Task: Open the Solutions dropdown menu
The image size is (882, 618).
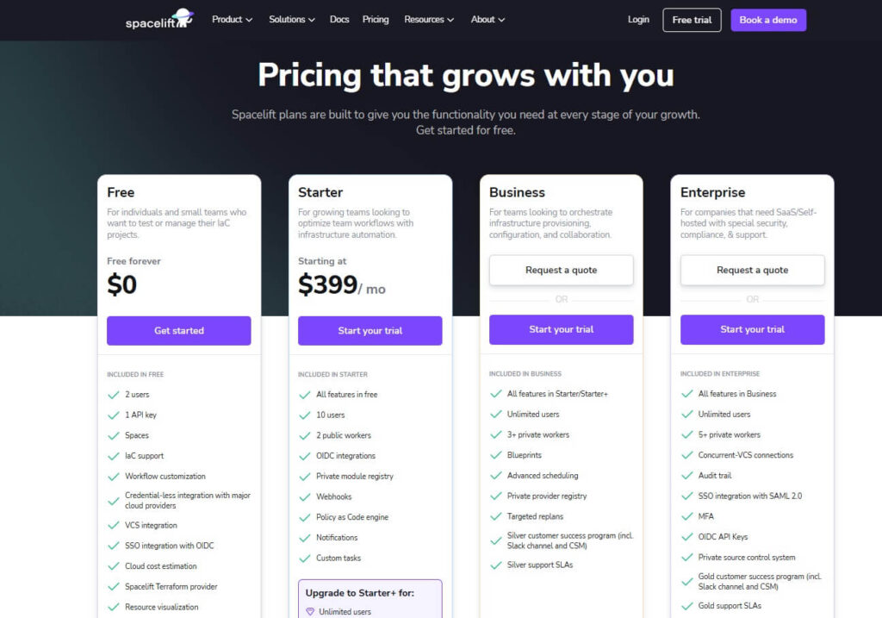Action: click(x=291, y=19)
